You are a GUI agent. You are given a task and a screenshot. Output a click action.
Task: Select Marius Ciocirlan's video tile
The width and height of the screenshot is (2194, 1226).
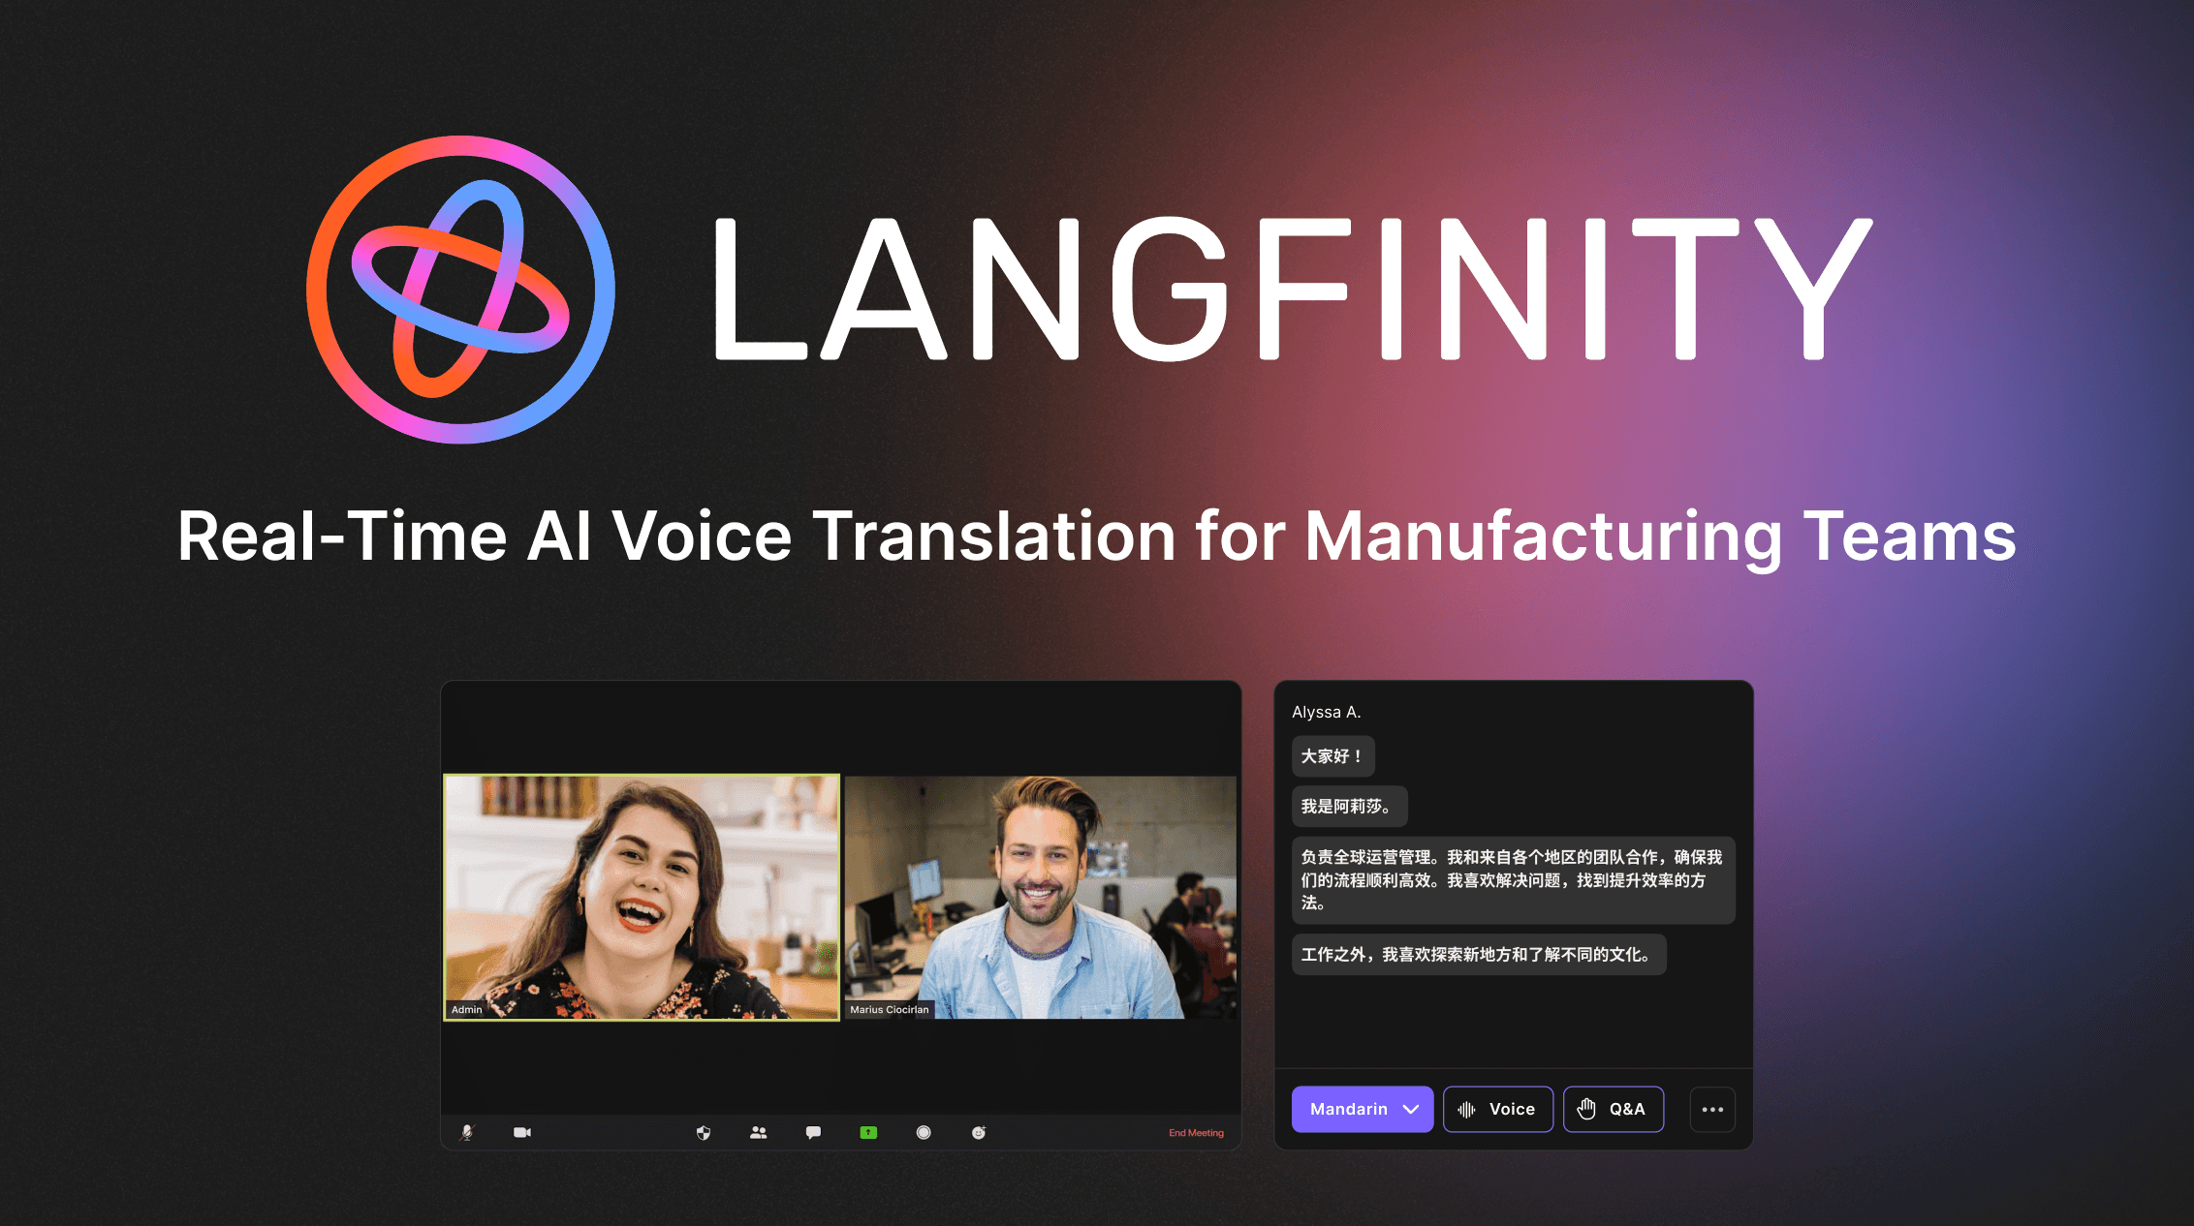tap(1040, 896)
